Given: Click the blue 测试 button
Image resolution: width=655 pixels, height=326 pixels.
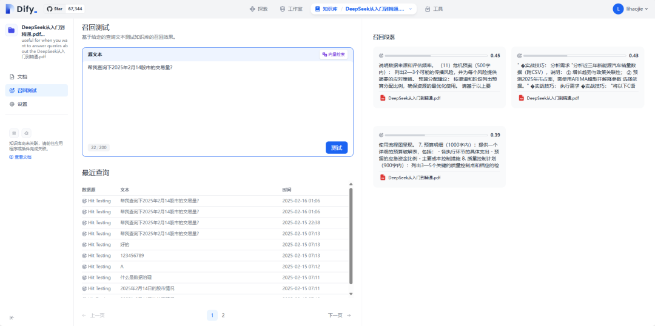Looking at the screenshot, I should pos(336,147).
